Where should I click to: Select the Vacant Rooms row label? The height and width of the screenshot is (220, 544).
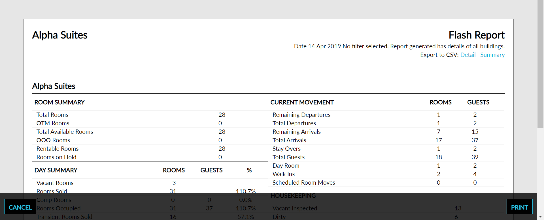[x=55, y=183]
